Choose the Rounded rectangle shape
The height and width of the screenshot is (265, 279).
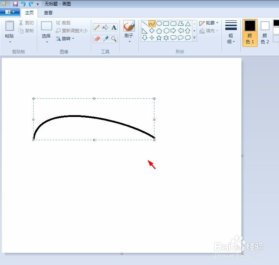point(173,24)
